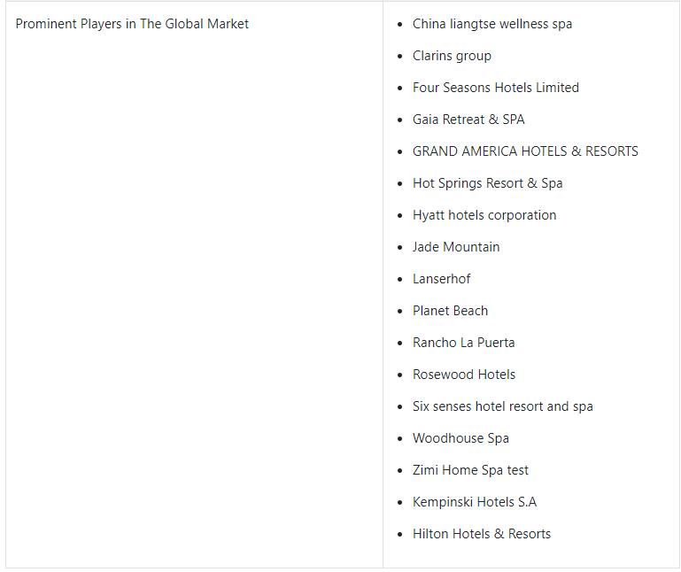Image resolution: width=681 pixels, height=572 pixels.
Task: Select 'Zimi Home Spa test' item
Action: click(x=470, y=470)
